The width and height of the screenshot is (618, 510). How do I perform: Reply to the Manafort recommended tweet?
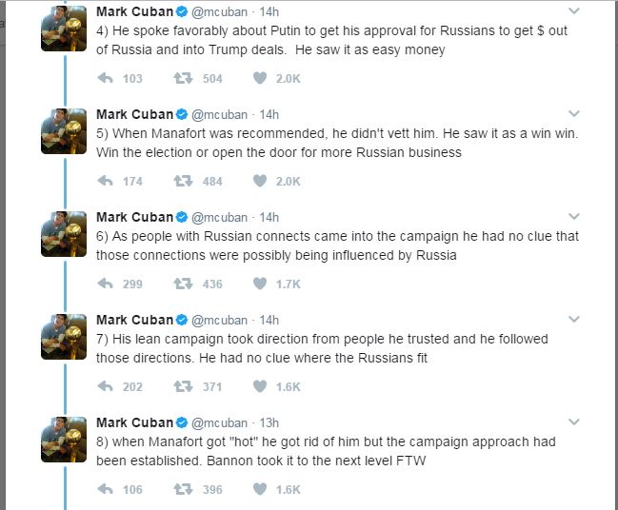[x=106, y=181]
